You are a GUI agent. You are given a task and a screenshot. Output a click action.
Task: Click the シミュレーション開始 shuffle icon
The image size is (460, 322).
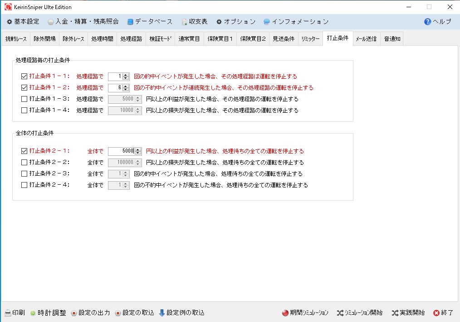coord(340,313)
